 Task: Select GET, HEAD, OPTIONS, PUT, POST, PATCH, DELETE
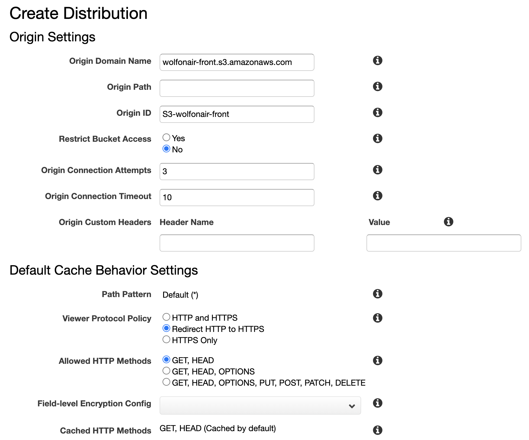(x=166, y=382)
